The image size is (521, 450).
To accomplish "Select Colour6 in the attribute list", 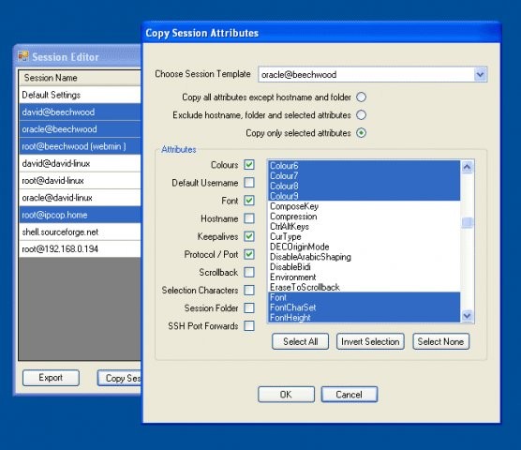I will coord(364,166).
